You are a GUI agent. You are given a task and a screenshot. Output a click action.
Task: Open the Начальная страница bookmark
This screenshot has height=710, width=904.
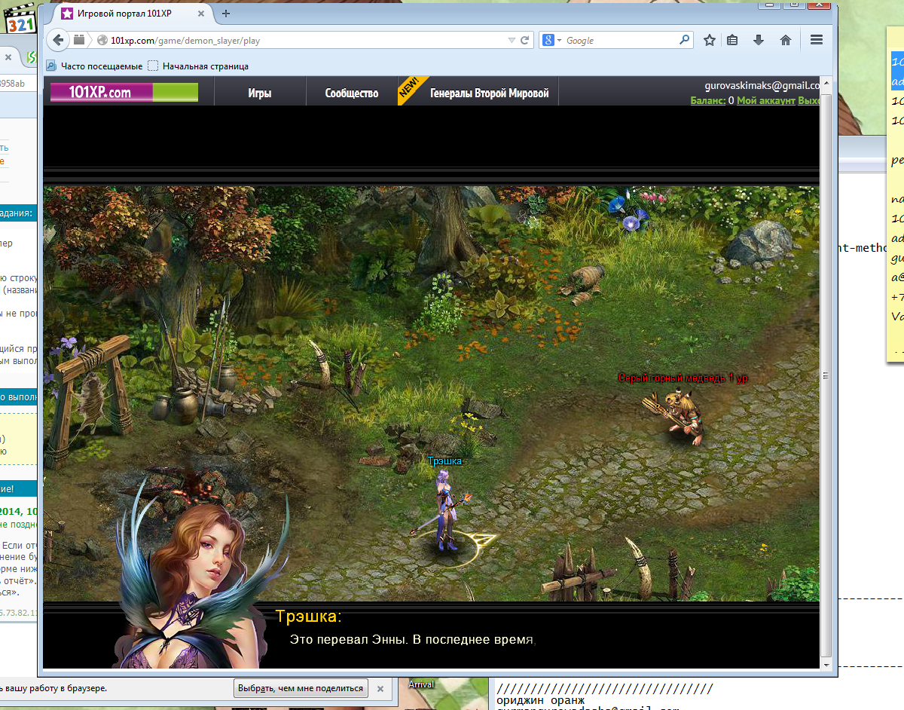(198, 66)
